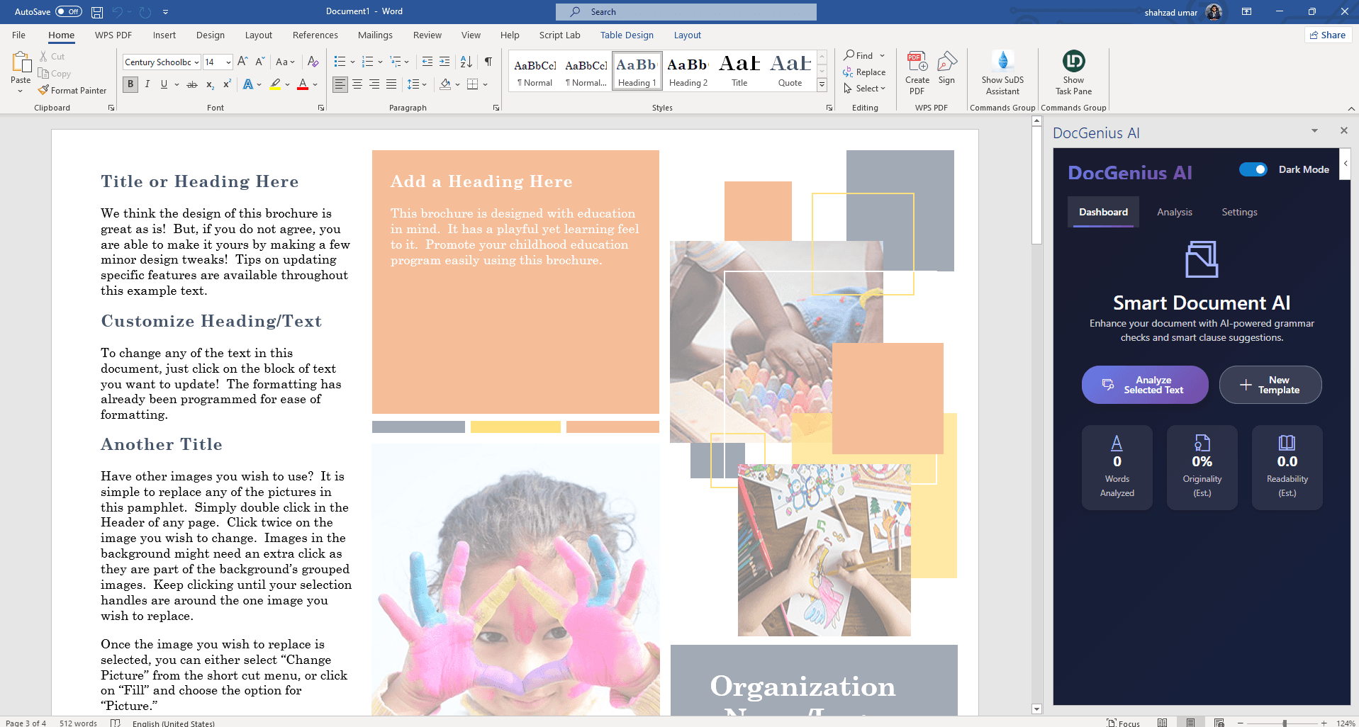This screenshot has width=1359, height=727.
Task: Toggle Subscript formatting
Action: point(210,84)
